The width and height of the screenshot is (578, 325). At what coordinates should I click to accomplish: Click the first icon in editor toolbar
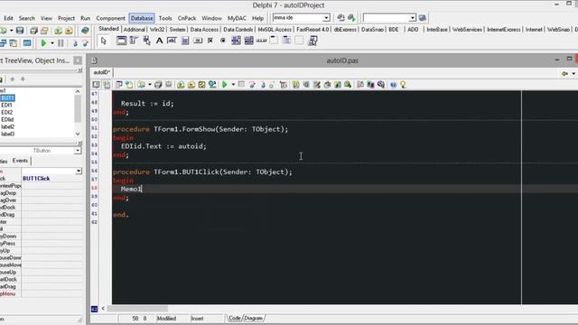96,85
